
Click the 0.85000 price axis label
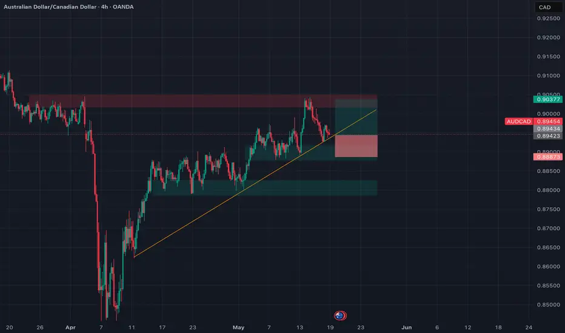coord(549,305)
